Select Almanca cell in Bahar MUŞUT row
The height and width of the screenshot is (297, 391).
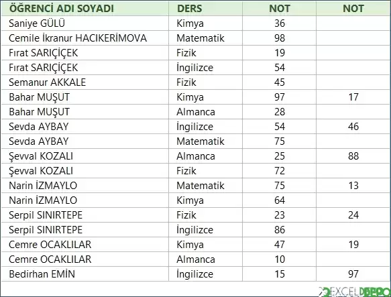pyautogui.click(x=205, y=112)
